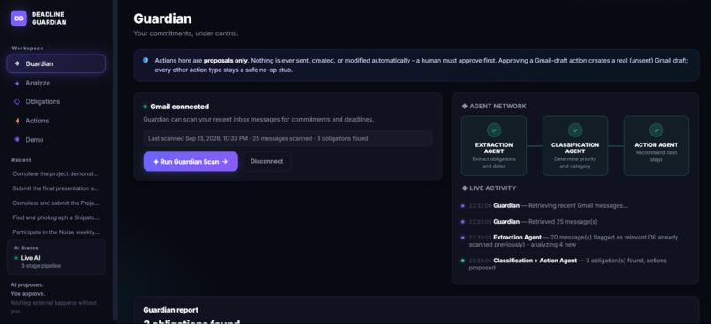Click the Obligations diamond outline icon
The height and width of the screenshot is (324, 711).
[x=18, y=102]
